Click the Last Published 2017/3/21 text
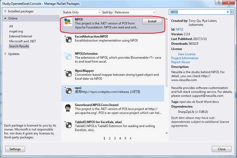The height and width of the screenshot is (158, 237). 189,39
